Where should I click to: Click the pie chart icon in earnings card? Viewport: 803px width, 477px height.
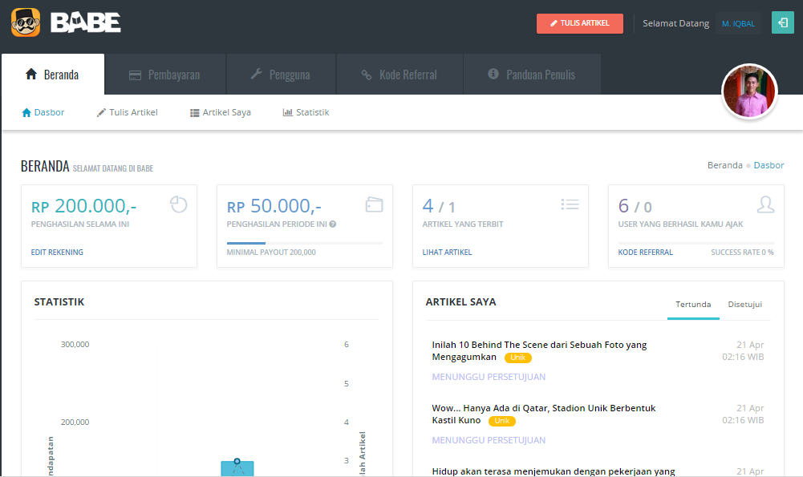click(x=178, y=204)
